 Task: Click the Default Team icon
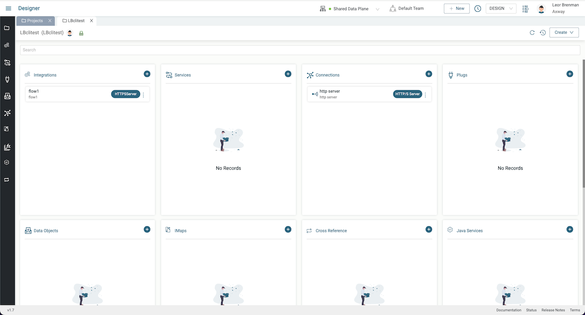pyautogui.click(x=393, y=8)
